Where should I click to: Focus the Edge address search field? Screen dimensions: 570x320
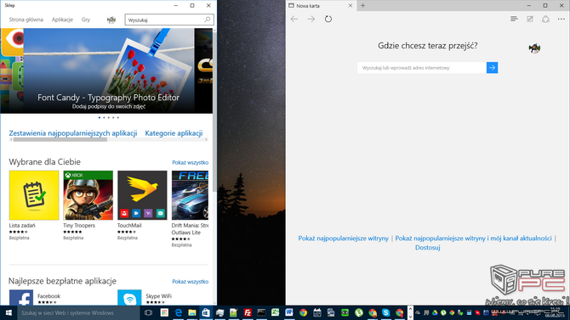422,68
